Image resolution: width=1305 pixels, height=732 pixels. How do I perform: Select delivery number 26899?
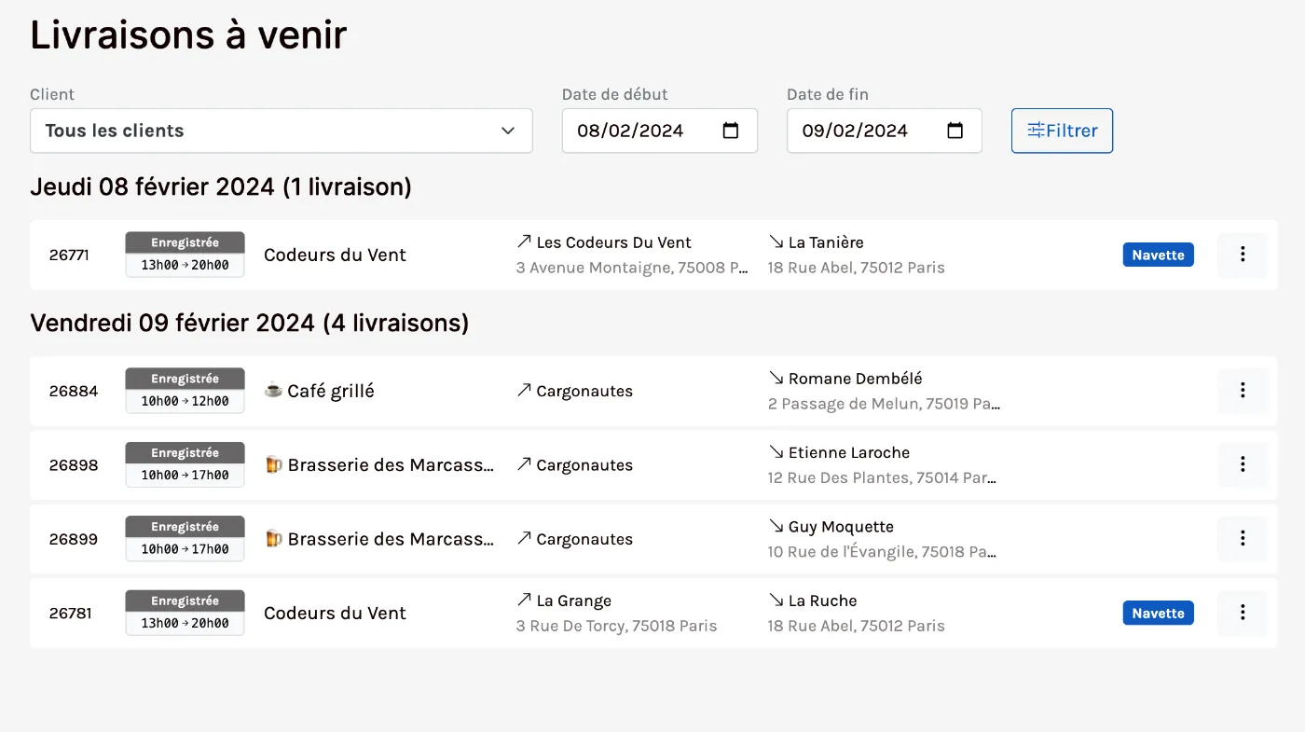[74, 539]
